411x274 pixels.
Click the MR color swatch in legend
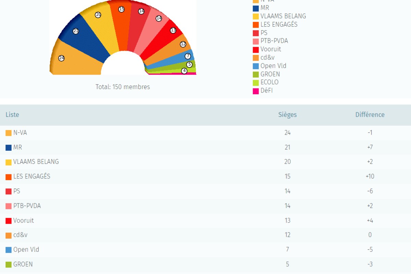click(256, 8)
